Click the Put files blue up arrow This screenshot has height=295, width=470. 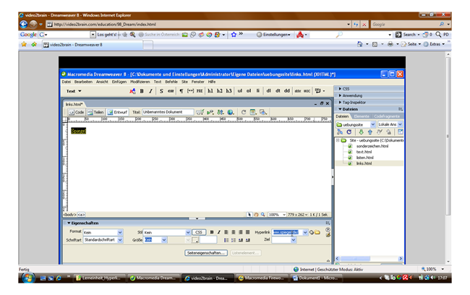pos(370,132)
